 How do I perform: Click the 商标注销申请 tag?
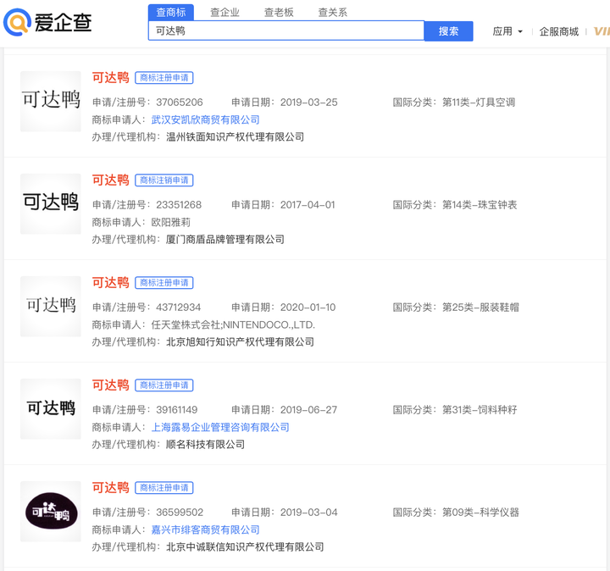click(164, 180)
